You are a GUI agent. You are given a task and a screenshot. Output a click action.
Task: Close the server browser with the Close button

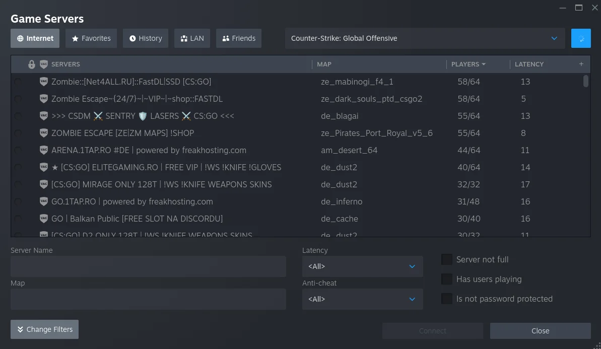(x=540, y=331)
